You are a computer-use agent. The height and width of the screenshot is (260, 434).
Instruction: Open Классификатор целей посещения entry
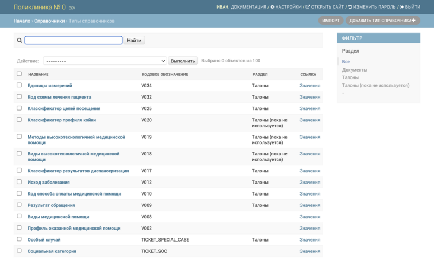pos(64,108)
